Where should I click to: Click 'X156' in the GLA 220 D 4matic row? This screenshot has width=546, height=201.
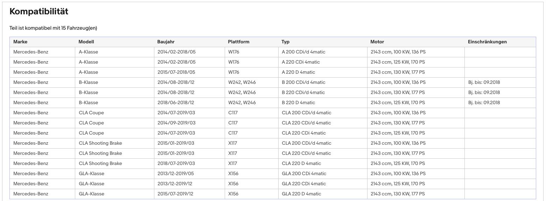[233, 194]
